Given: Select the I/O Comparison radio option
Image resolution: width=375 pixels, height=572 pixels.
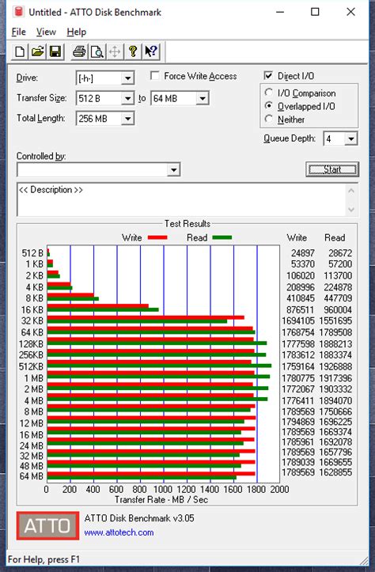Looking at the screenshot, I should point(269,93).
